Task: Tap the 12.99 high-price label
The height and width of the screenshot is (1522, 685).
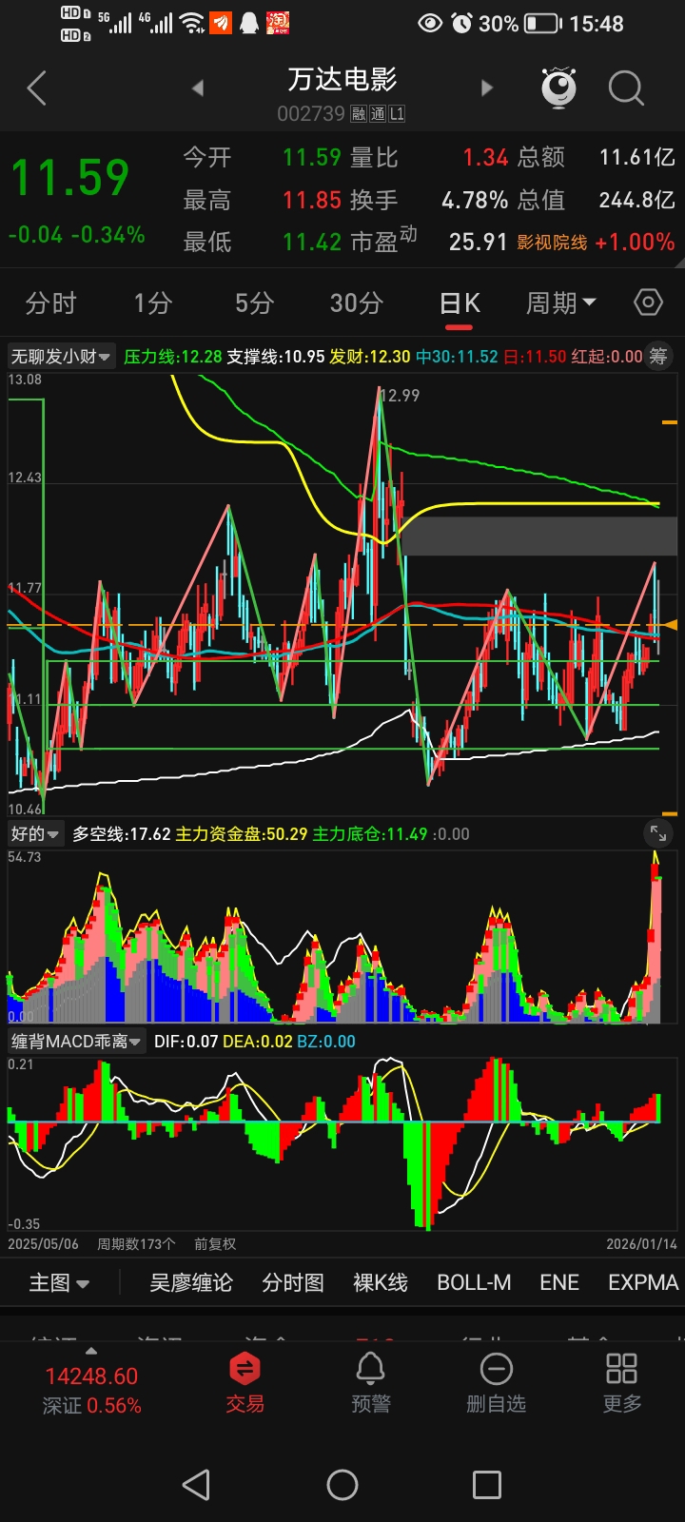Action: click(401, 395)
